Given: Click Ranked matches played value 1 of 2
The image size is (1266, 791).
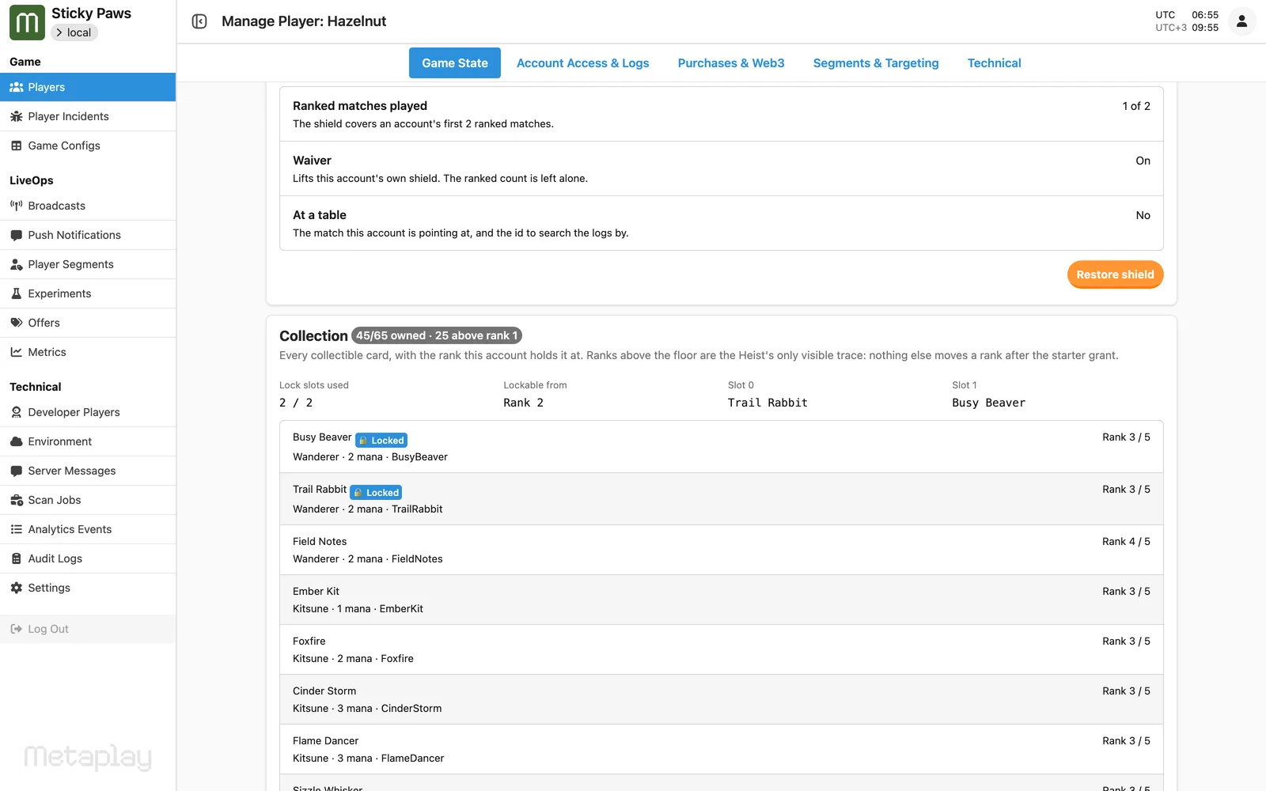Looking at the screenshot, I should (1136, 106).
